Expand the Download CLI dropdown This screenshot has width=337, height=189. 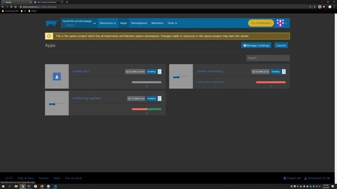coord(317,178)
